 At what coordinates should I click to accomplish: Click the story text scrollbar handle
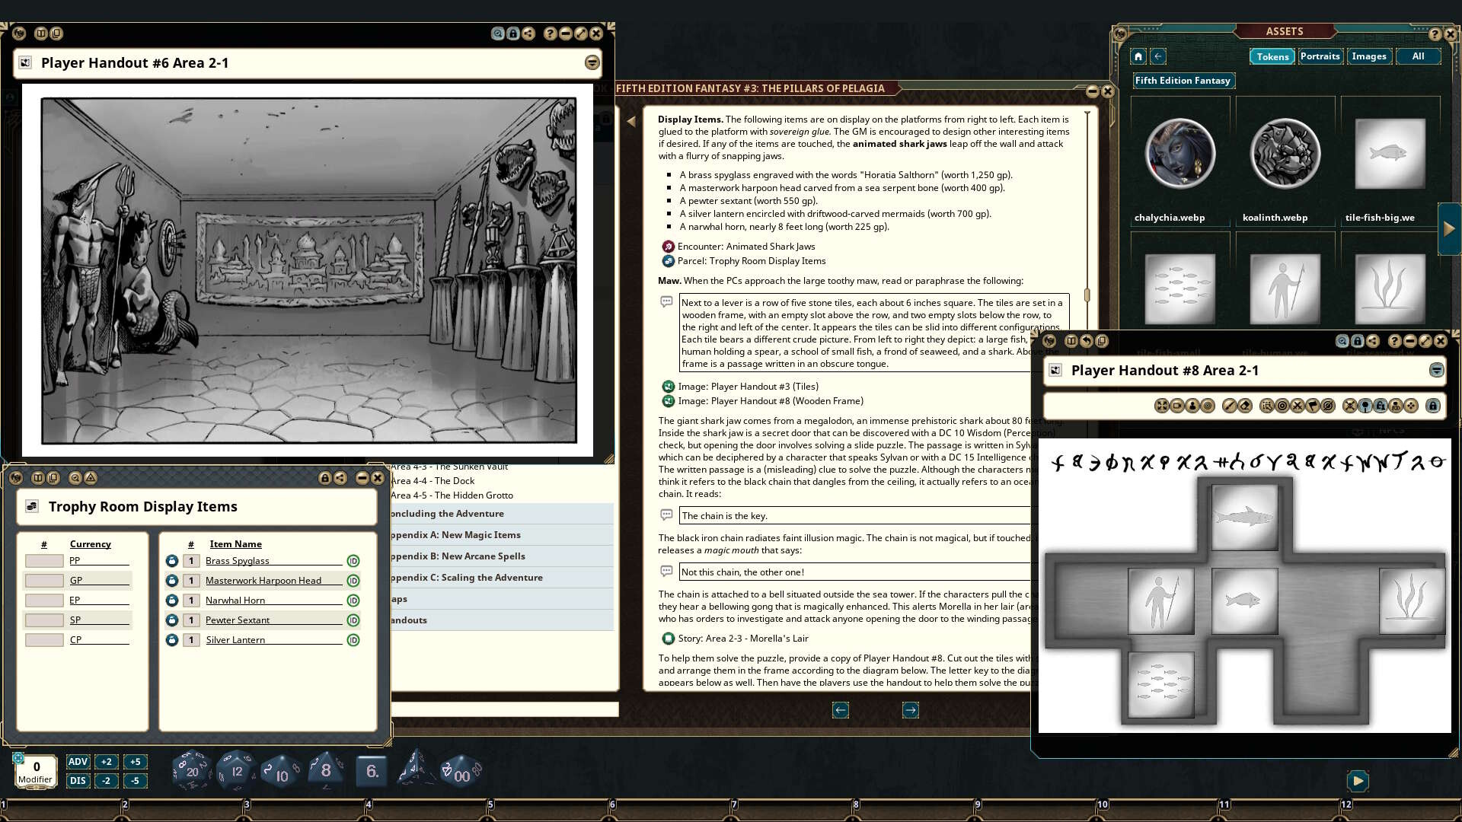click(x=1087, y=295)
